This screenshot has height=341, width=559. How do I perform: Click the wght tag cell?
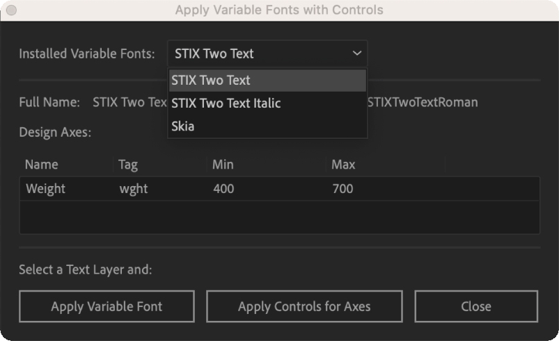134,189
